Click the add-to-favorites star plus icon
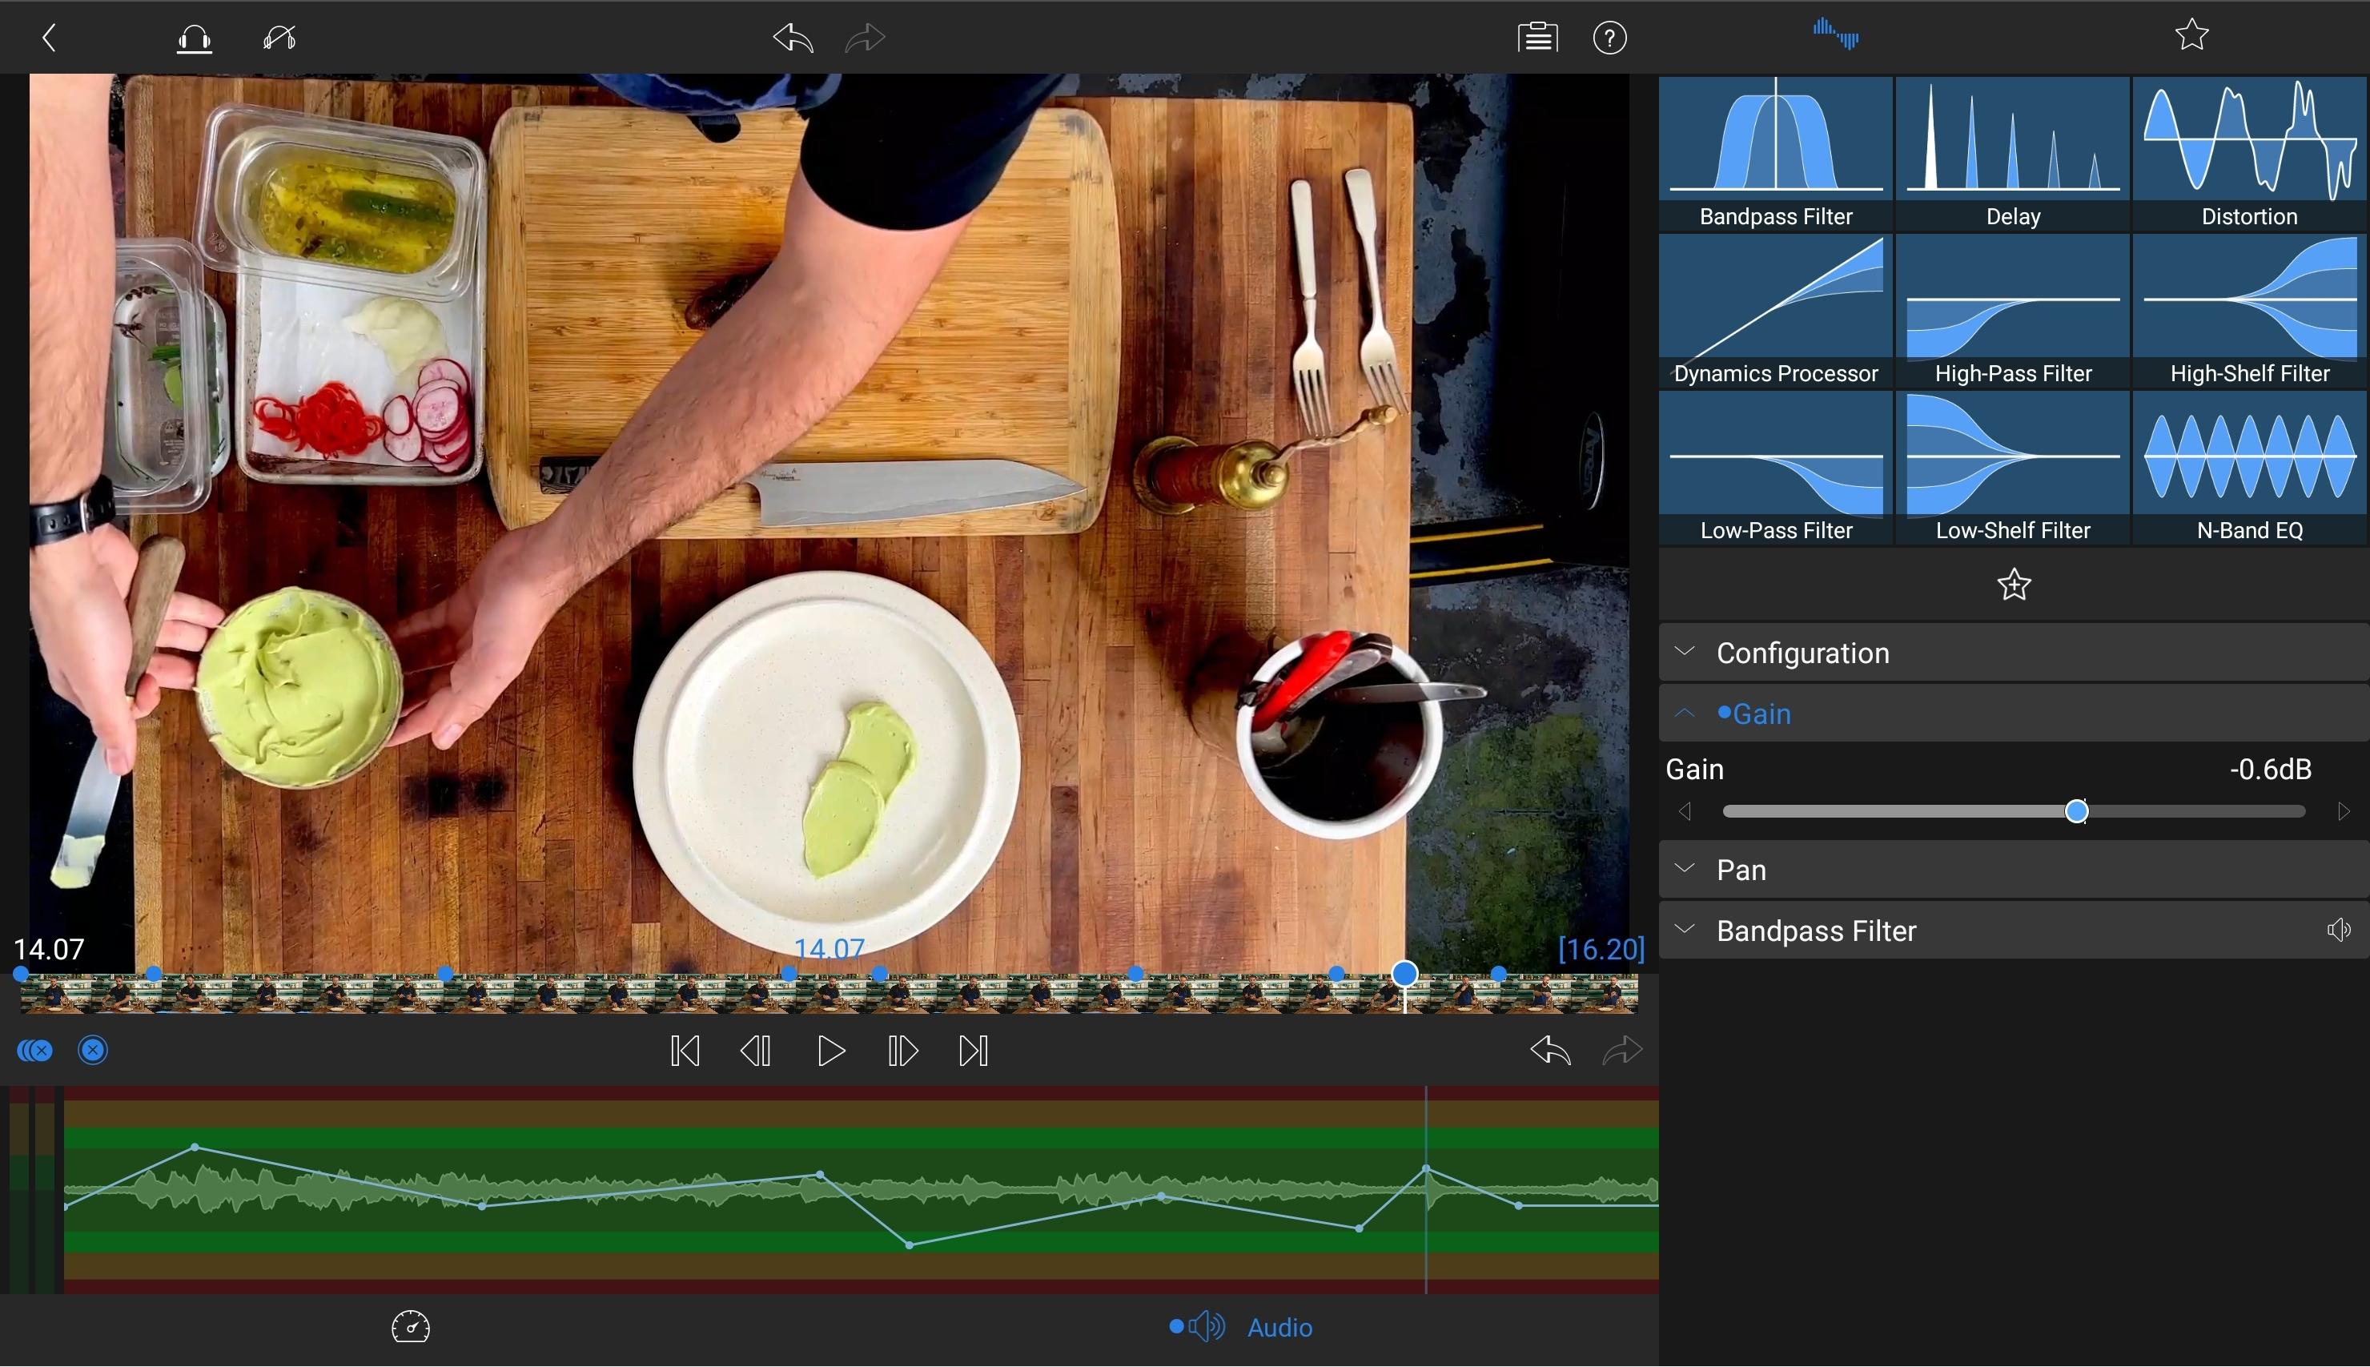The width and height of the screenshot is (2370, 1367). 2014,586
